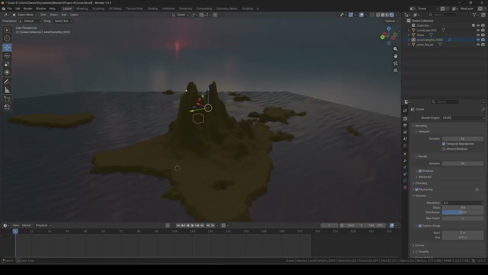The height and width of the screenshot is (275, 488).
Task: Activate the Rotate tool
Action: click(x=7, y=56)
